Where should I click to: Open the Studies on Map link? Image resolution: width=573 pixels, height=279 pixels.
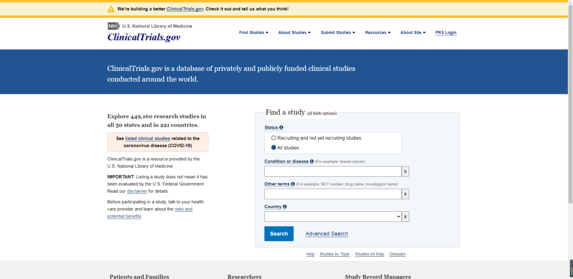click(369, 254)
